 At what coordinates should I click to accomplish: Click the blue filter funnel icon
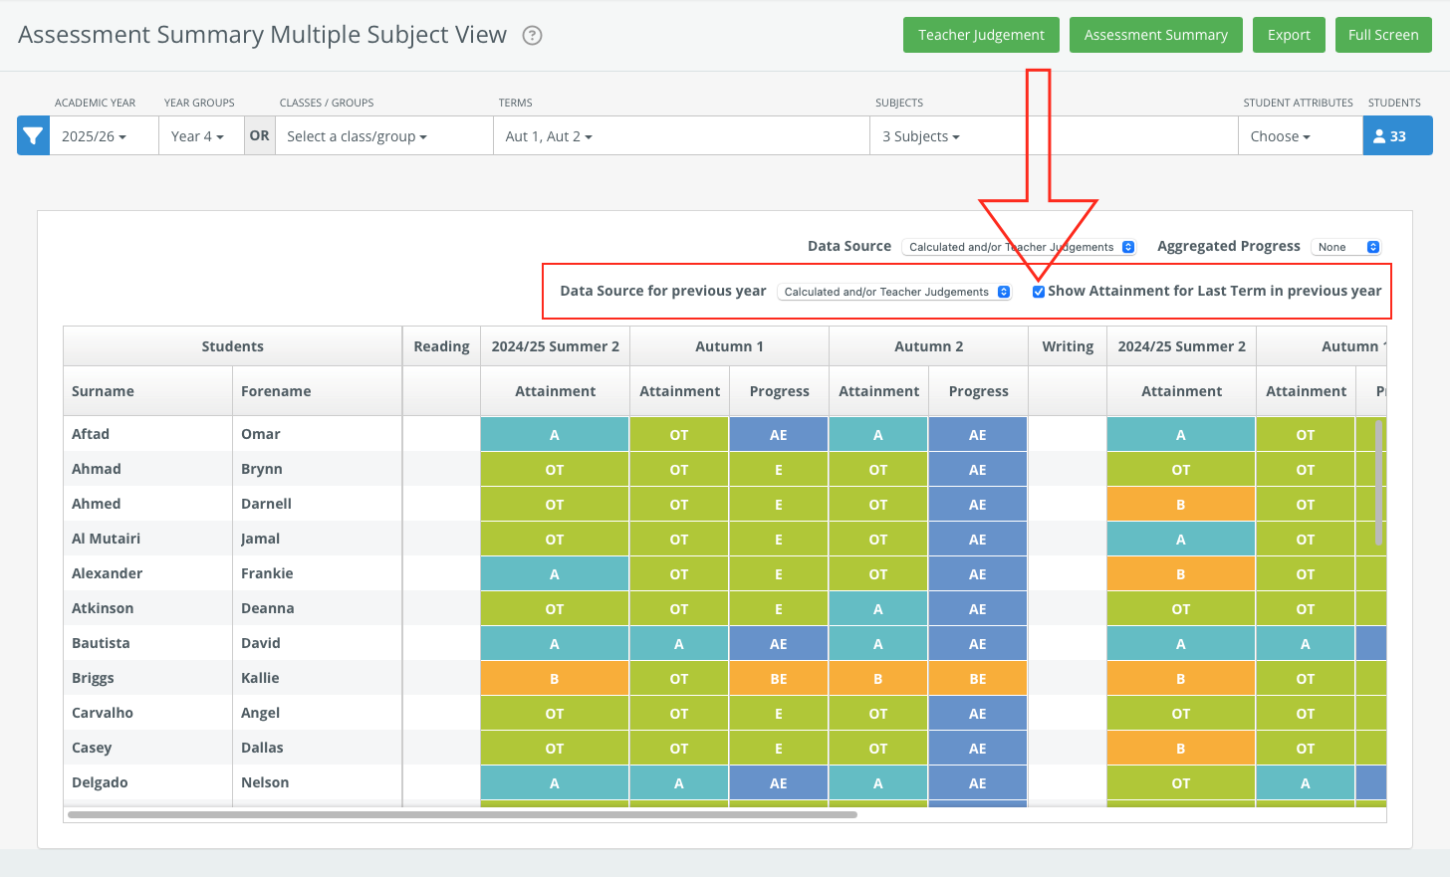tap(33, 136)
